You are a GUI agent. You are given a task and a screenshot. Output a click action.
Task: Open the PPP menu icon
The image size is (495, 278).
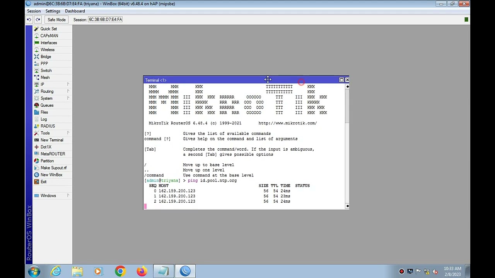(36, 64)
